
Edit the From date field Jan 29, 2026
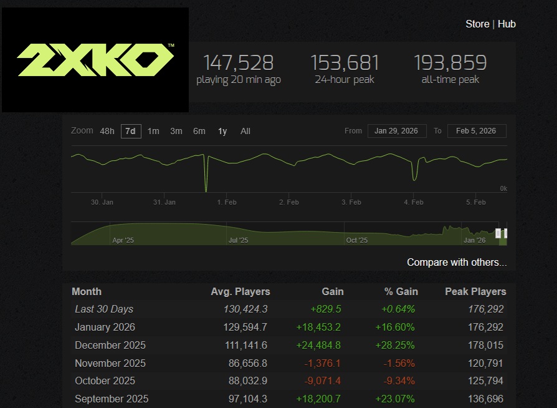(x=397, y=131)
